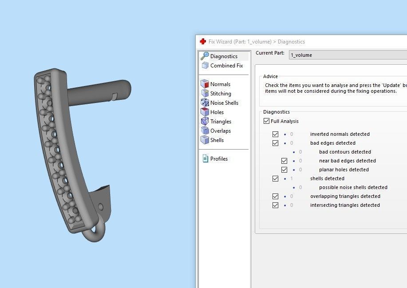Image resolution: width=407 pixels, height=288 pixels.
Task: Go to the Stitching page
Action: pos(221,93)
